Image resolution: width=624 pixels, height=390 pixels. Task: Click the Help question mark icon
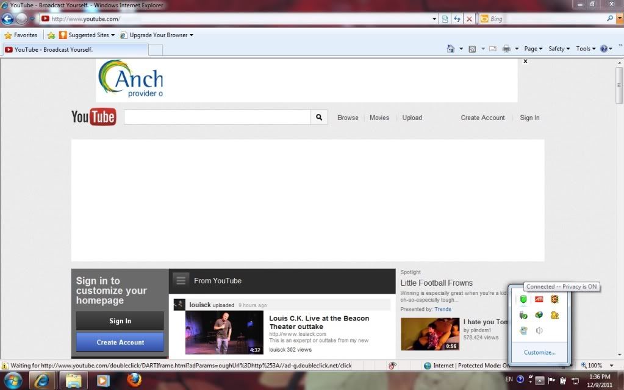604,49
